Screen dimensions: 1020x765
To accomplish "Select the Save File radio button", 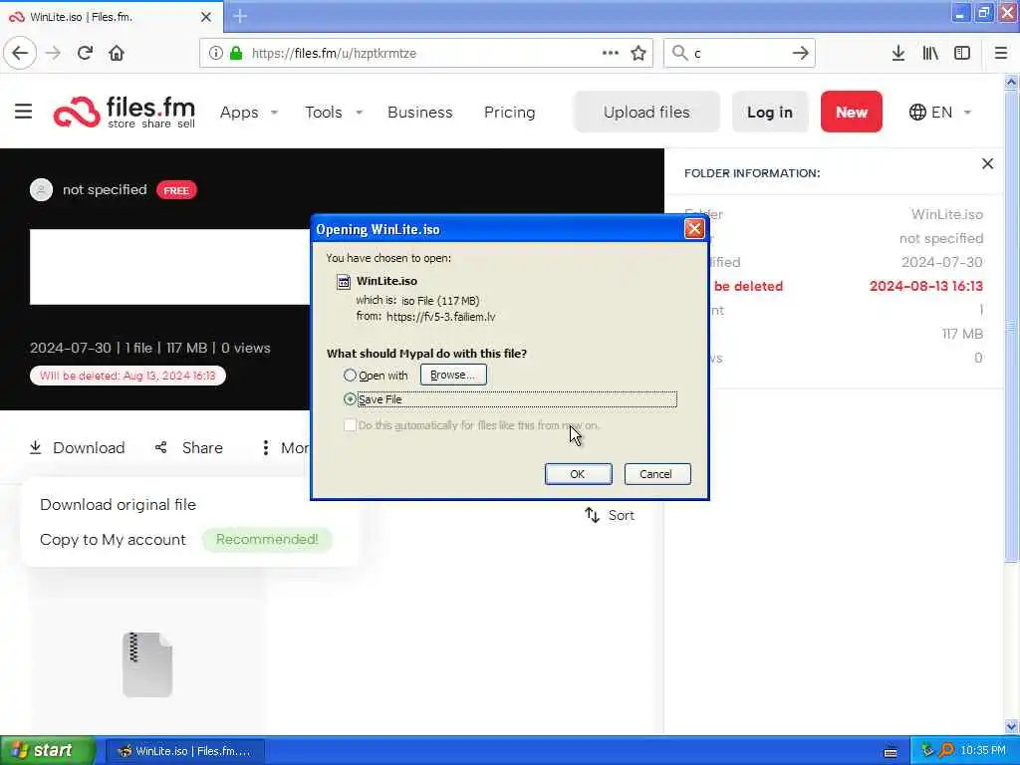I will tap(350, 399).
